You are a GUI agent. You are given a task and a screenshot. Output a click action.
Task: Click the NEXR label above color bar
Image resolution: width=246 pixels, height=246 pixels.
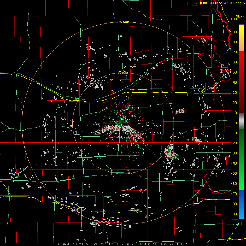pos(240,16)
